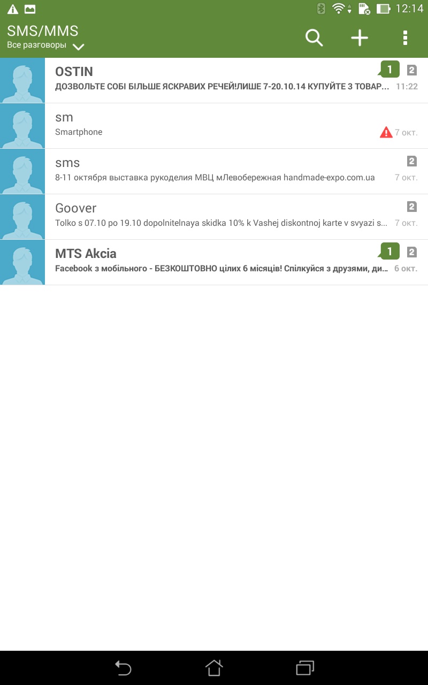This screenshot has height=685, width=428.
Task: Tap MTS Akcia contact avatar
Action: point(22,262)
